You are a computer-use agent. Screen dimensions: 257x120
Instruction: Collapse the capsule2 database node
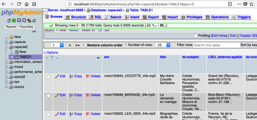point(7,47)
